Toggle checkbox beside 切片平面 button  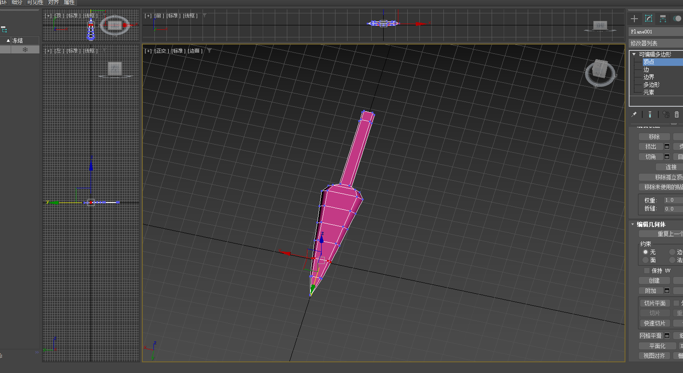(676, 303)
